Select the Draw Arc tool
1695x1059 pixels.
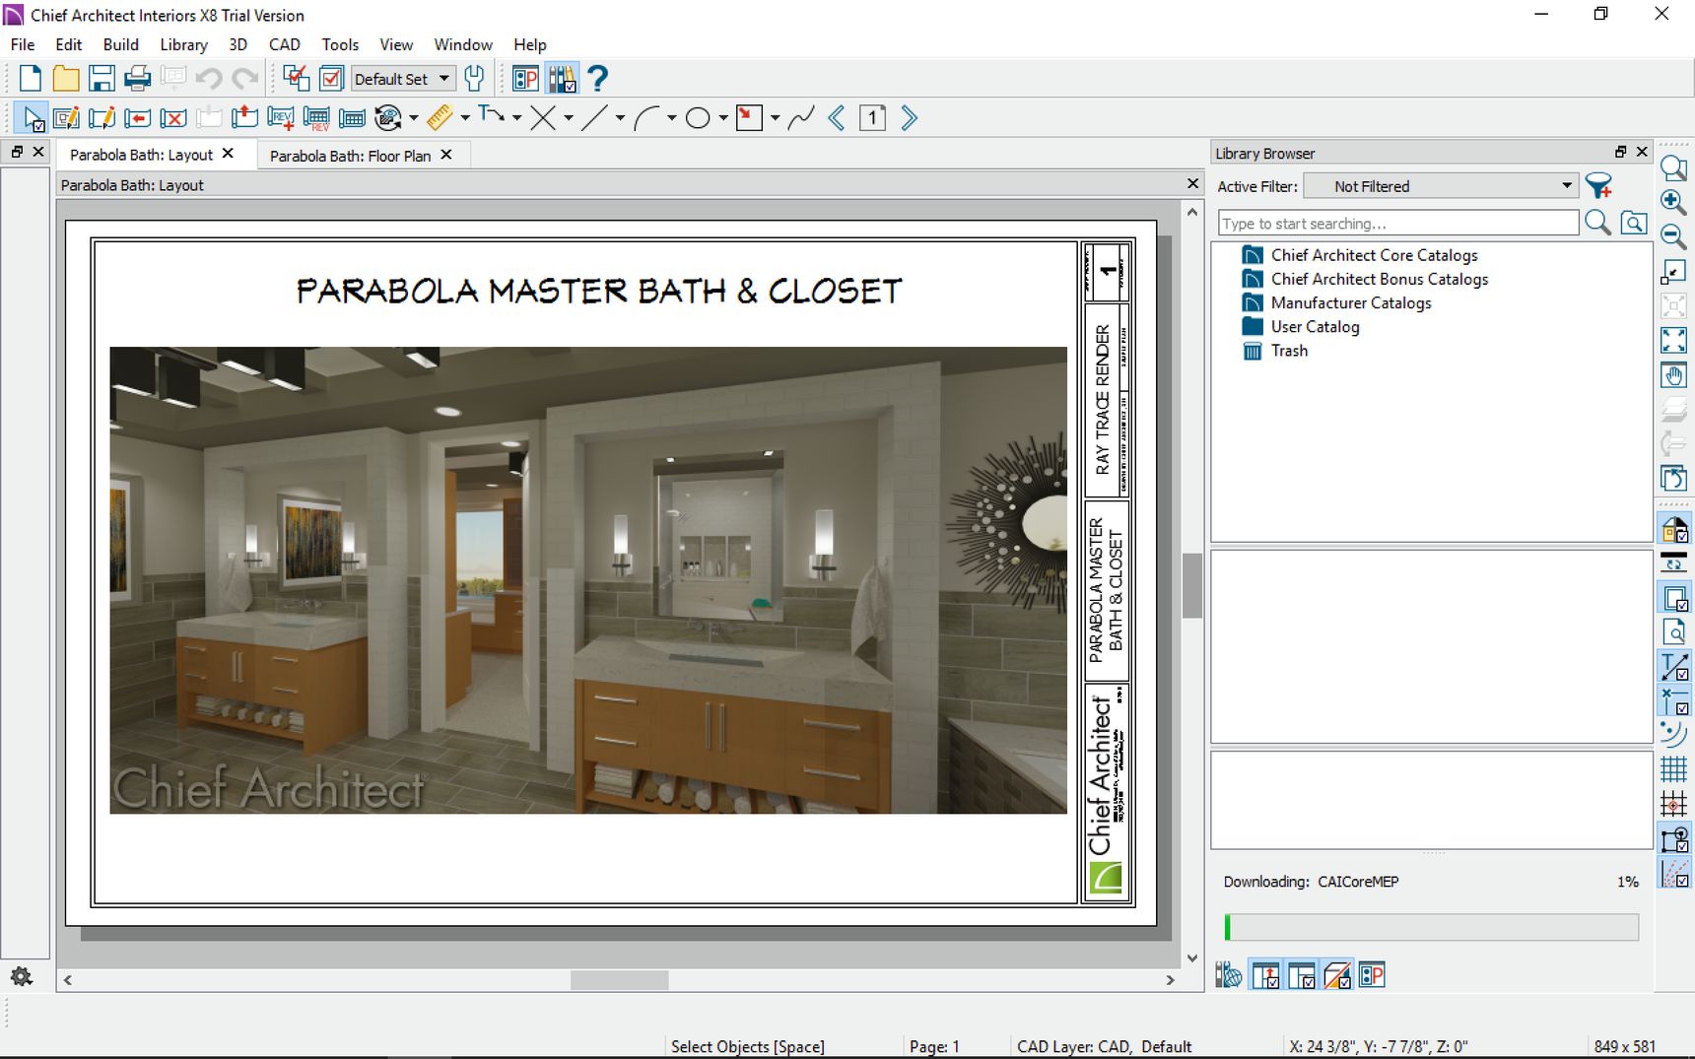point(646,118)
